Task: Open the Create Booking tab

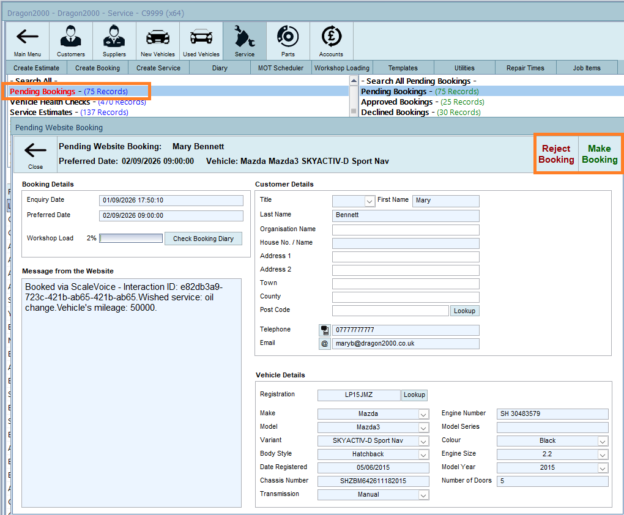Action: tap(97, 68)
